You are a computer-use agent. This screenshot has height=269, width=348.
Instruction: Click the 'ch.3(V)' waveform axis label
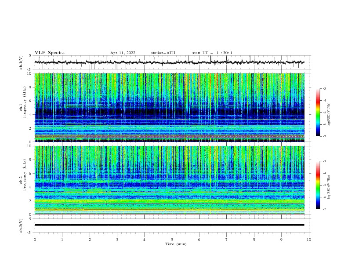21,225
